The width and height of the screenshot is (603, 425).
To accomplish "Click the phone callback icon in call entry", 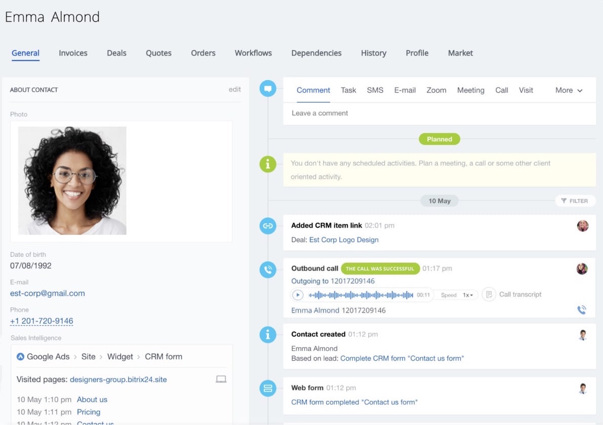I will coord(582,310).
